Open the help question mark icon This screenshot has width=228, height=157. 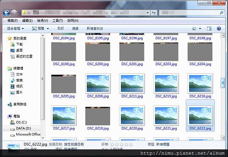[x=219, y=28]
